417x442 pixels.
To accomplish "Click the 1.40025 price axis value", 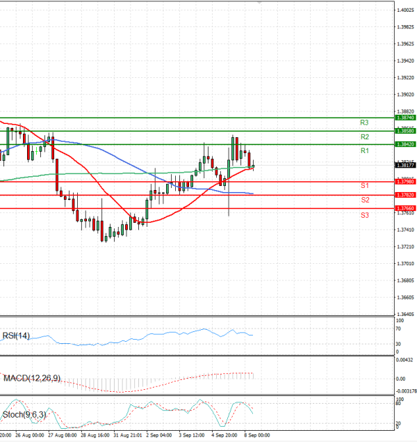I will point(405,10).
